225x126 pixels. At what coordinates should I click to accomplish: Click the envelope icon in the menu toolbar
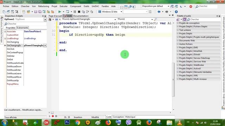coord(122,7)
